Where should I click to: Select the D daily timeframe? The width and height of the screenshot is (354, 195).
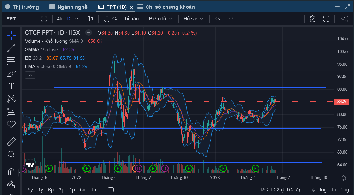[69, 19]
